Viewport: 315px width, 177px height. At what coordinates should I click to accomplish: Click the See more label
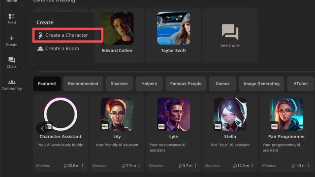(x=230, y=46)
